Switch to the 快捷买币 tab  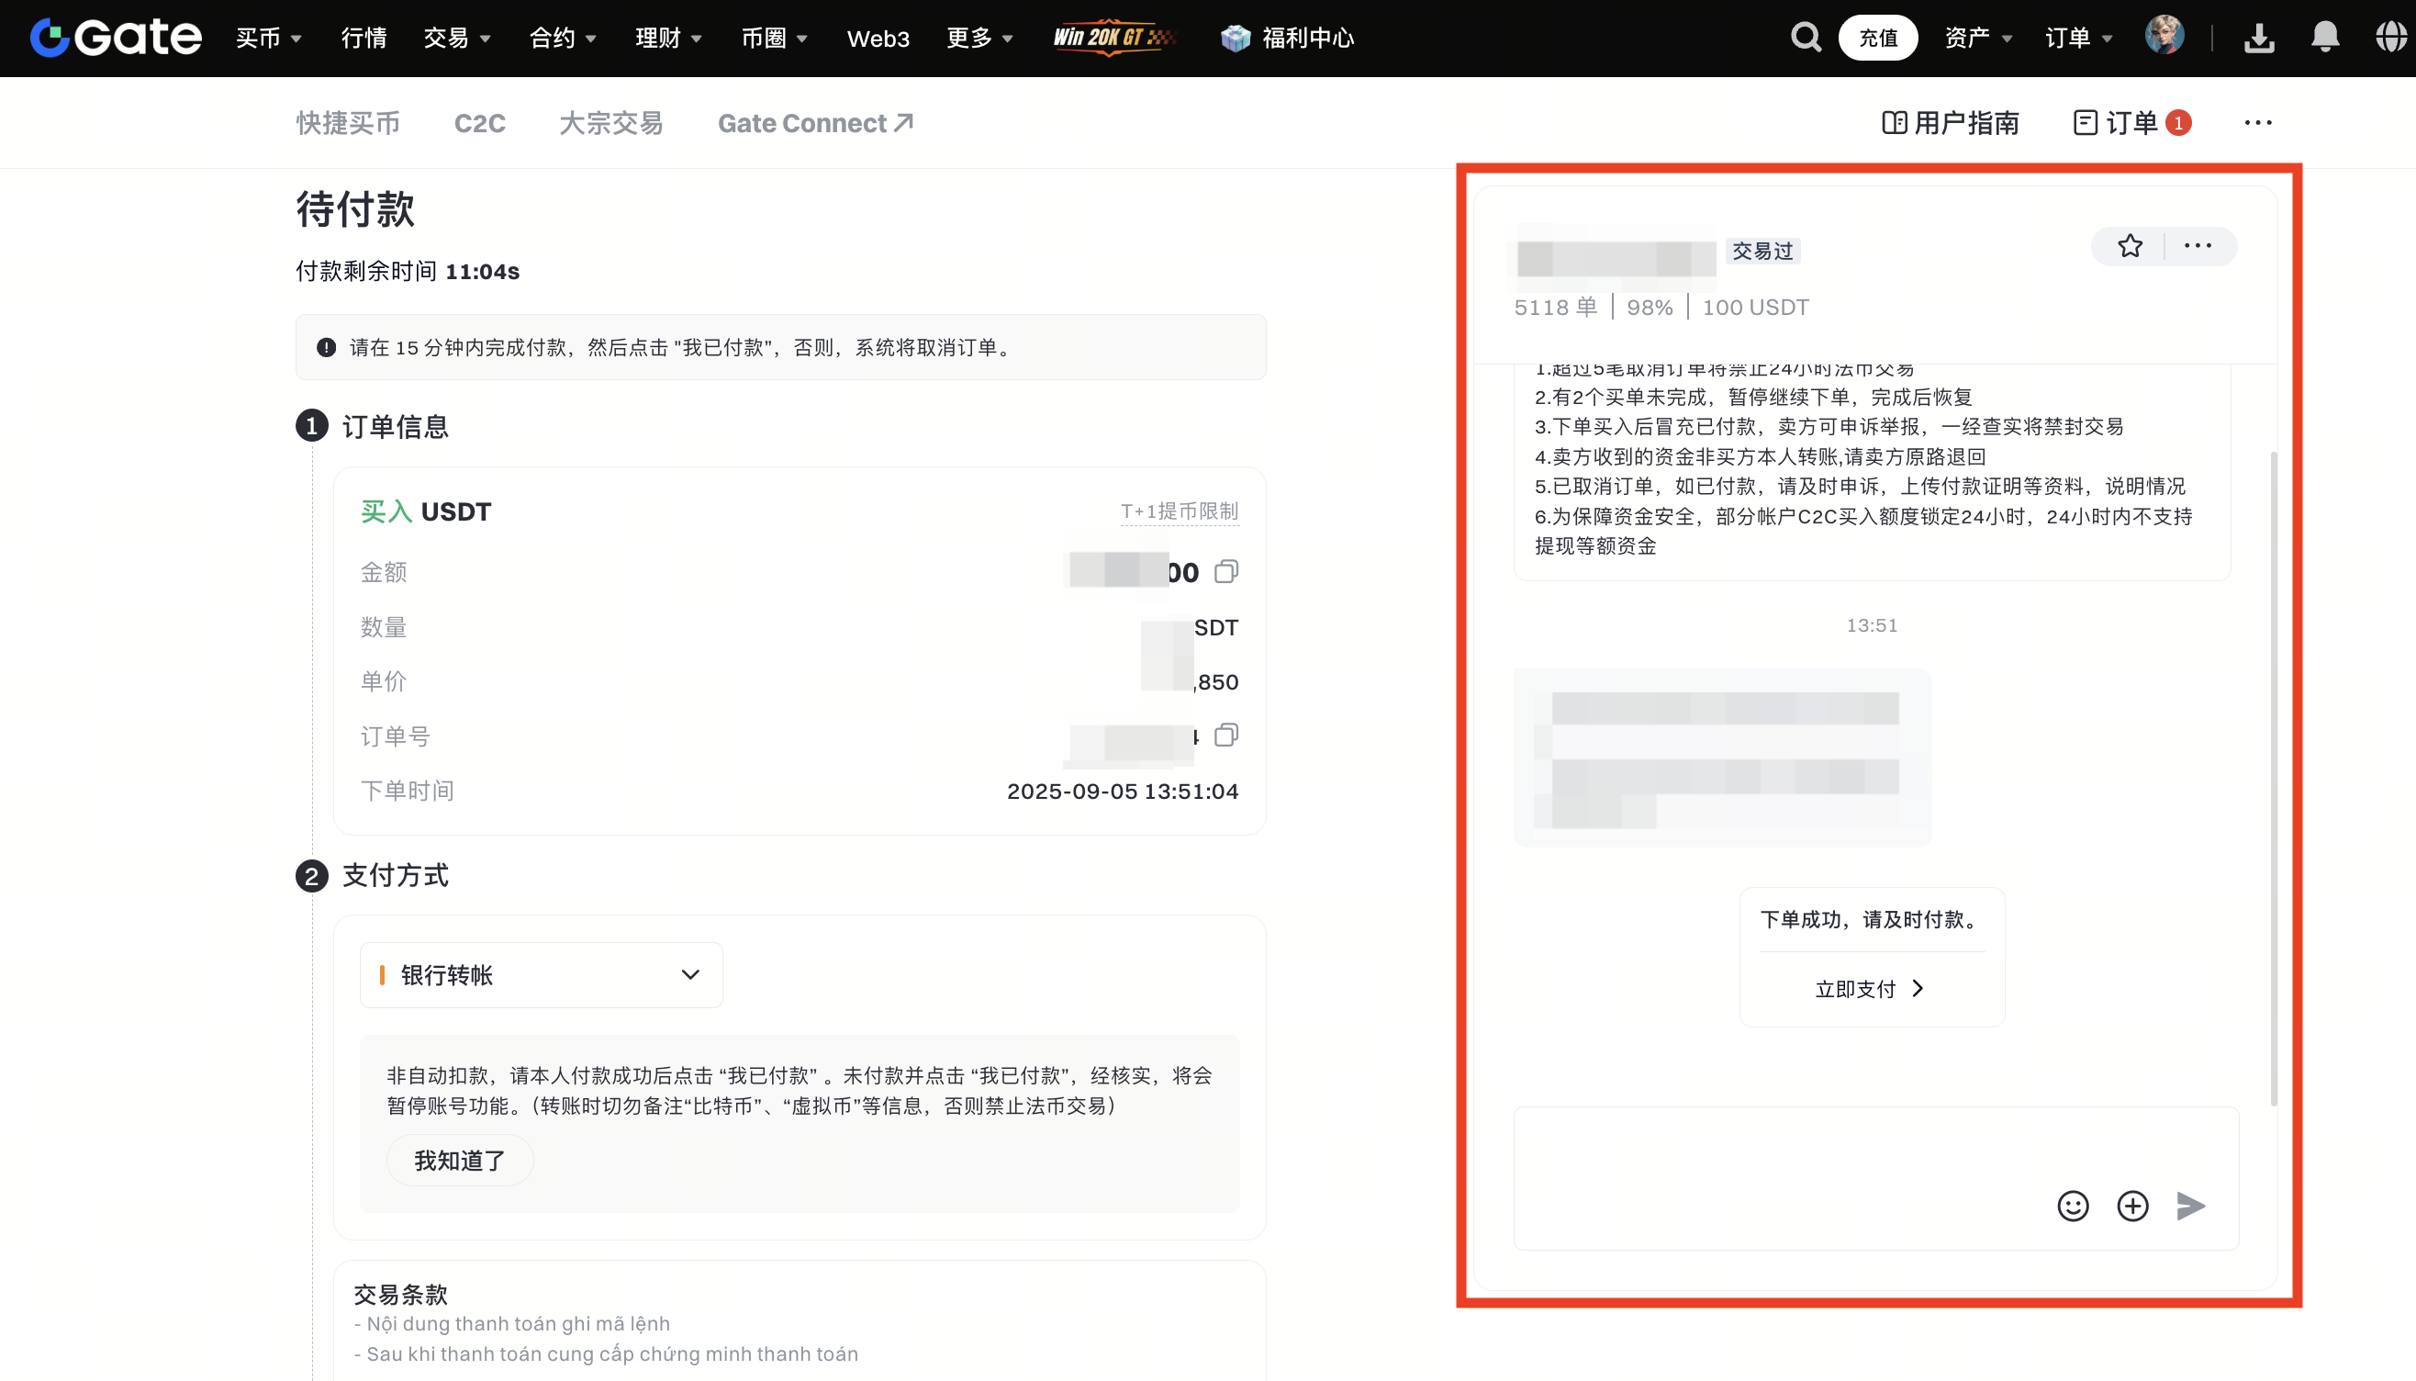pyautogui.click(x=348, y=123)
